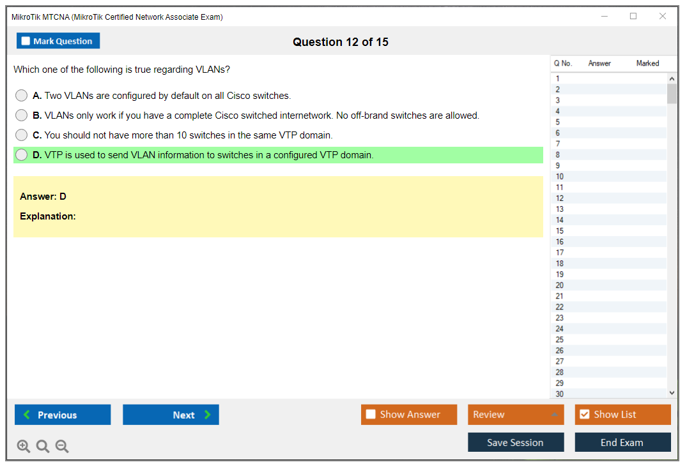
Task: Pick answer option C about VTP domain
Action: coord(22,135)
